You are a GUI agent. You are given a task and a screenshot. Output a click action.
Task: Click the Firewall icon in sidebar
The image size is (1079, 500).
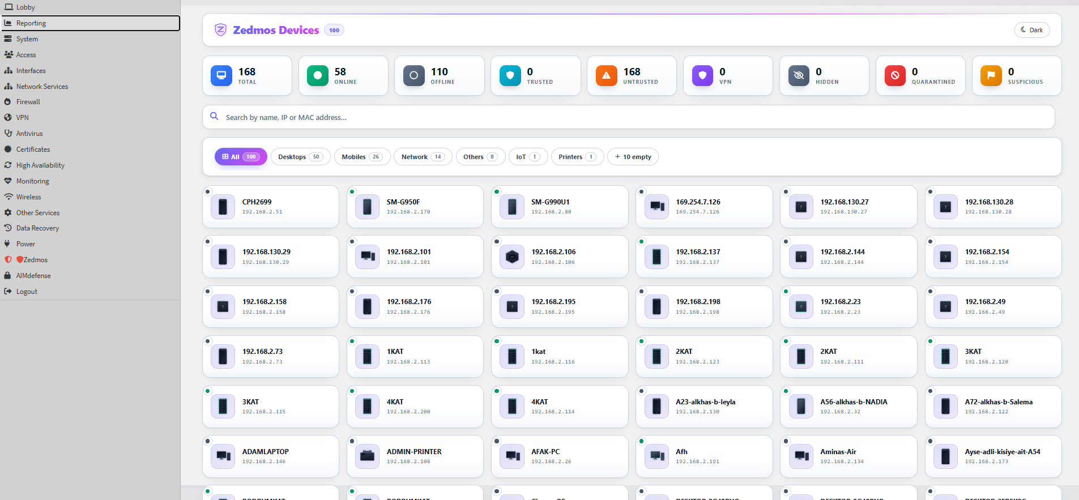(8, 102)
